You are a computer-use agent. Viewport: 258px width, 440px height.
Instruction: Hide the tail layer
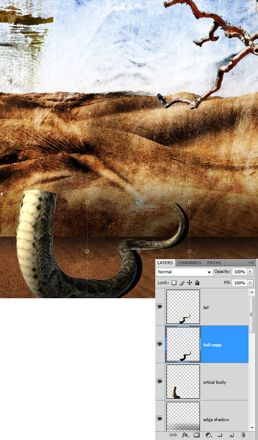point(160,307)
